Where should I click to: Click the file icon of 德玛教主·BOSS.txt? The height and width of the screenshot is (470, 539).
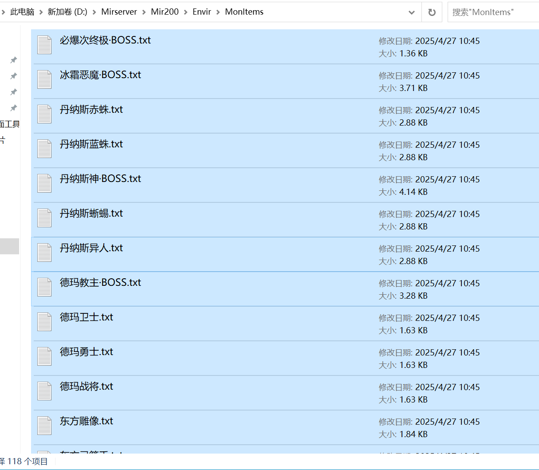coord(44,287)
